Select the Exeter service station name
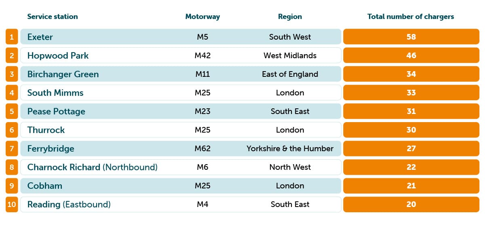 click(x=40, y=37)
